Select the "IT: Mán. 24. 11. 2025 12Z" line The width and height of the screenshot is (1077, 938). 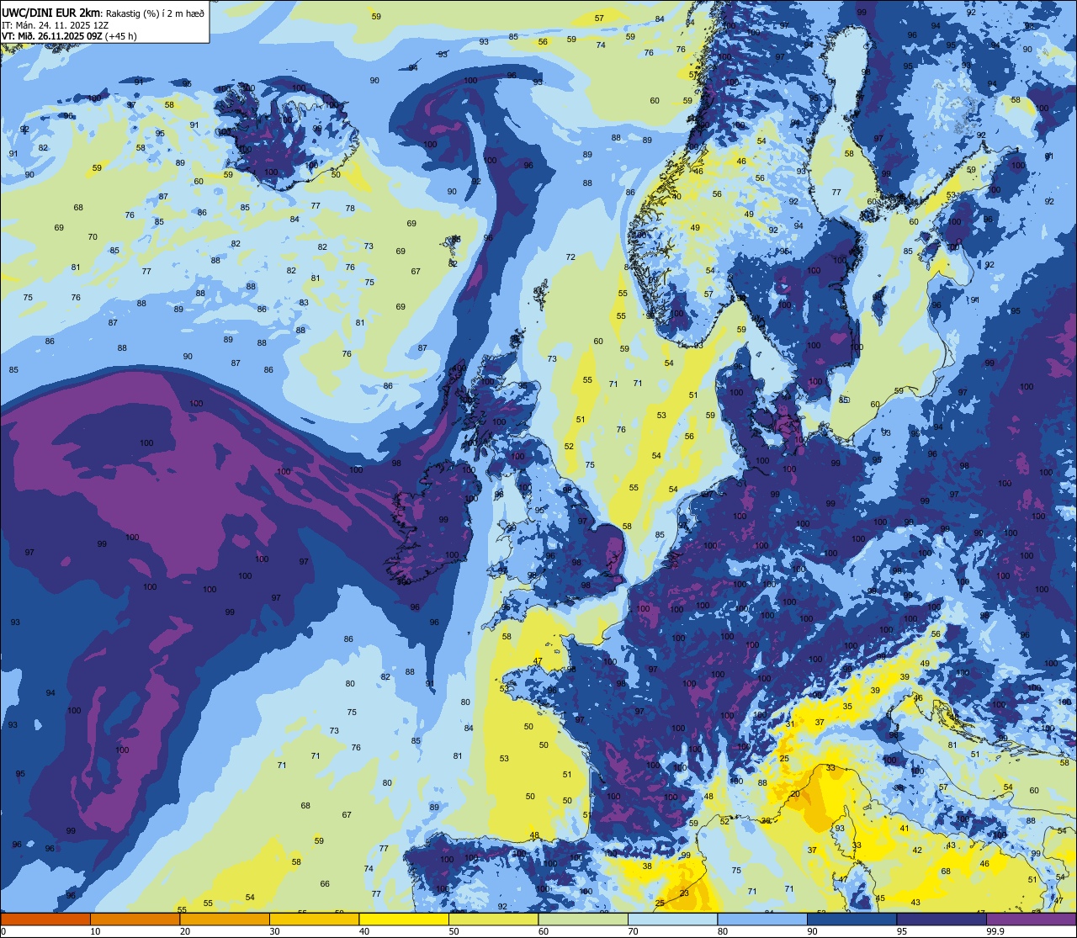55,24
